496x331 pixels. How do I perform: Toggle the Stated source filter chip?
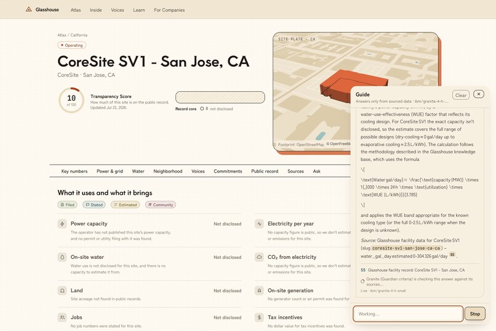tap(94, 205)
